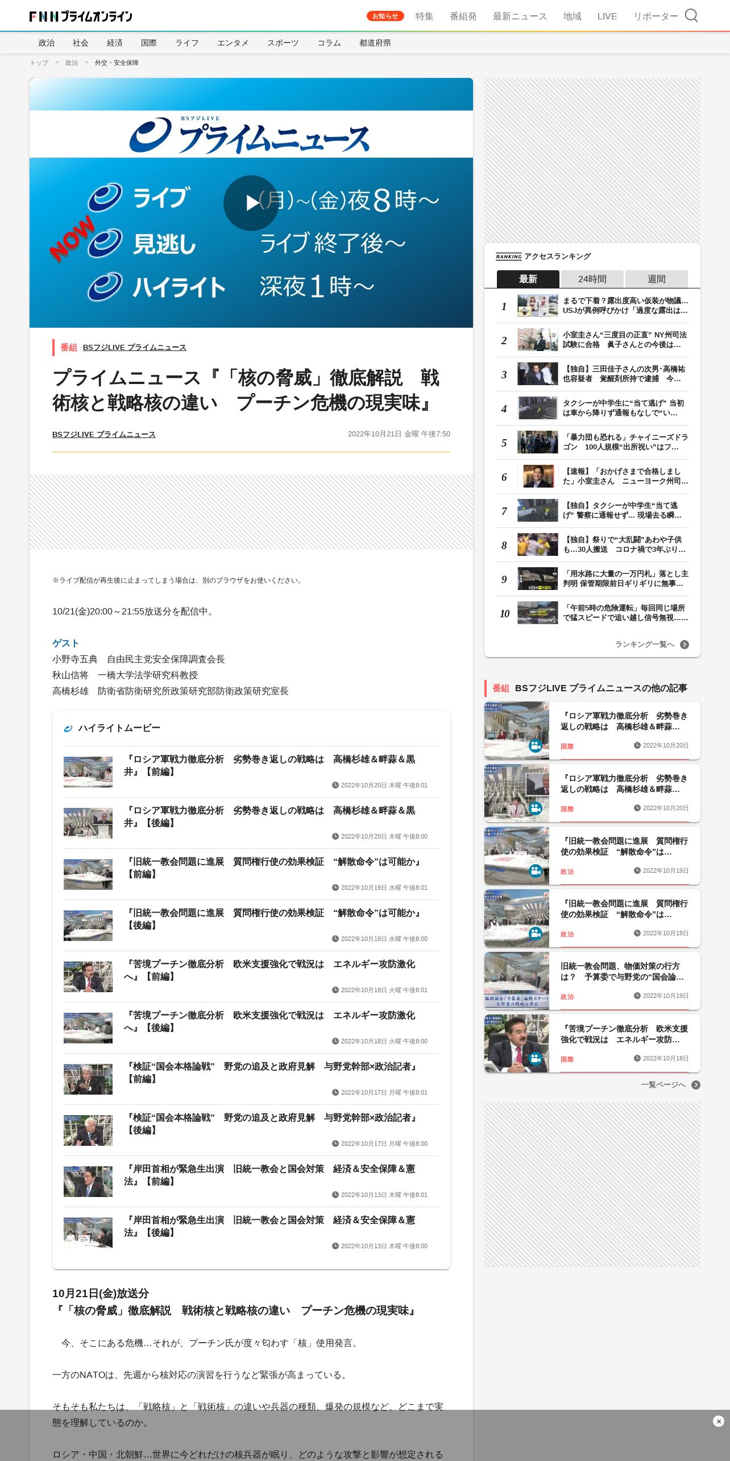
Task: Open 地域 in top navigation
Action: tap(572, 16)
